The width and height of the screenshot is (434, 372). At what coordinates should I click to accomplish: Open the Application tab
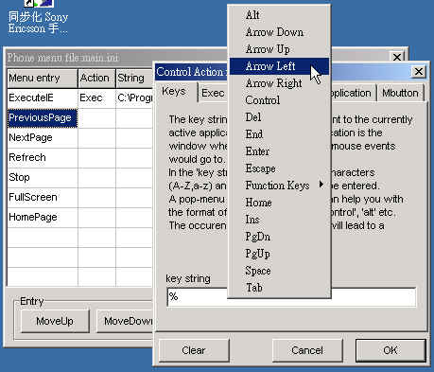353,93
